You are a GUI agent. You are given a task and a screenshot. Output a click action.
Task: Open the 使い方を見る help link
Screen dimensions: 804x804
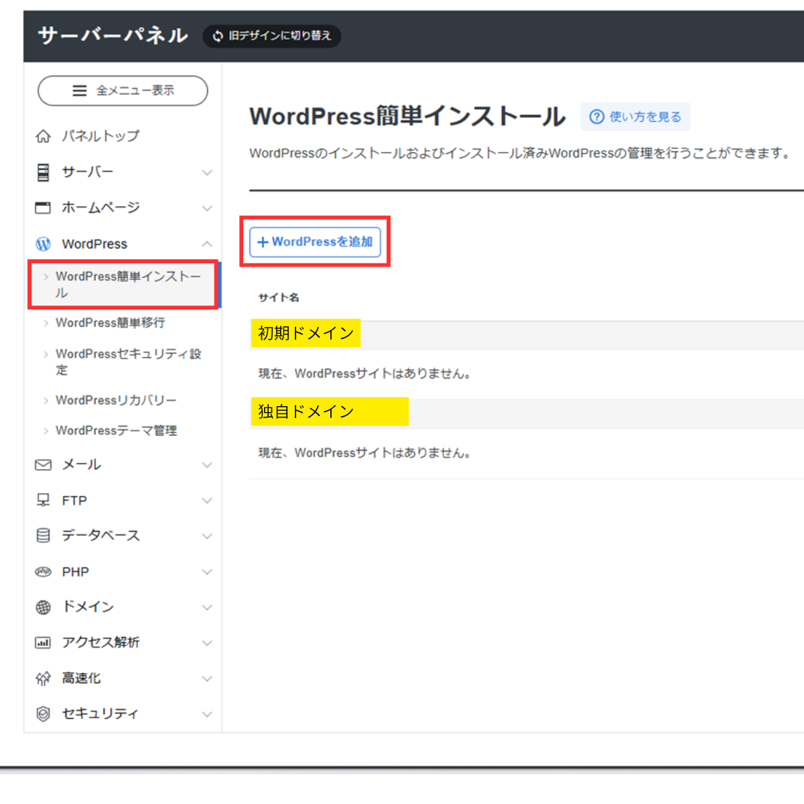[x=635, y=117]
